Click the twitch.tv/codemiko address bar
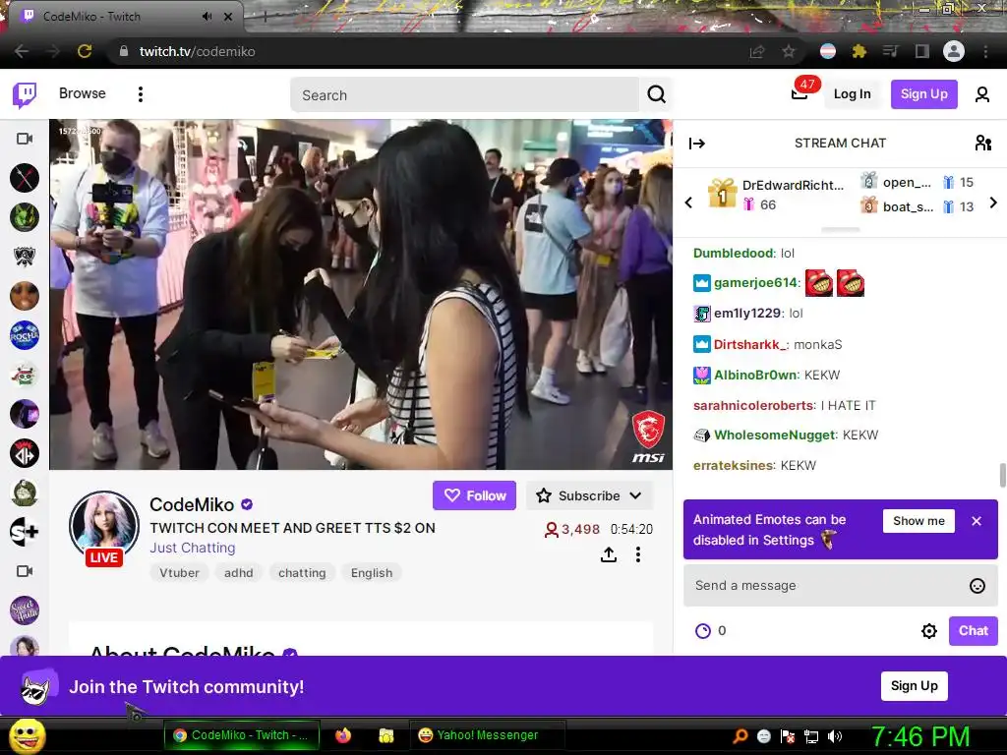 click(x=197, y=51)
